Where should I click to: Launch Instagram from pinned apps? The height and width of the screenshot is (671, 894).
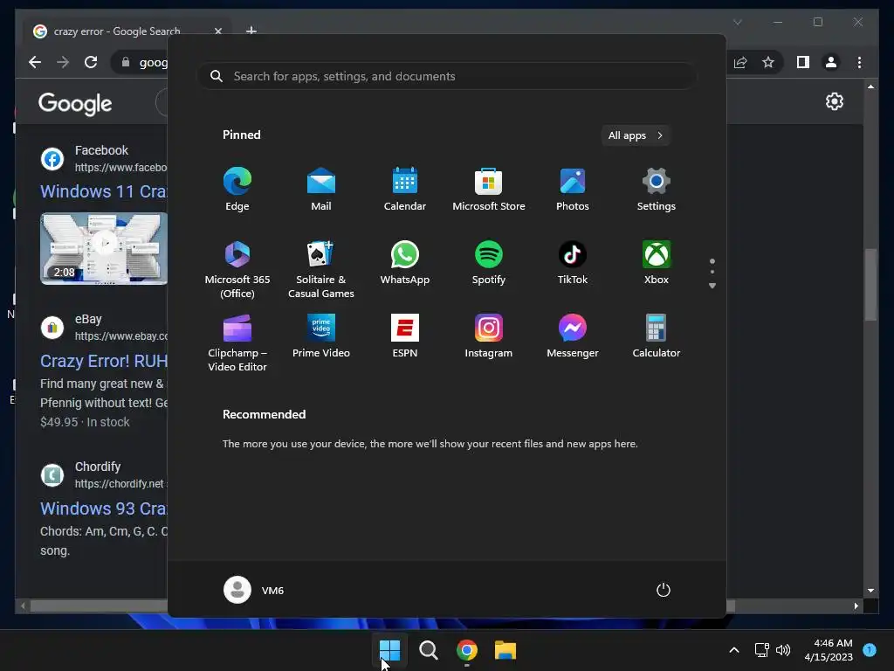[489, 335]
